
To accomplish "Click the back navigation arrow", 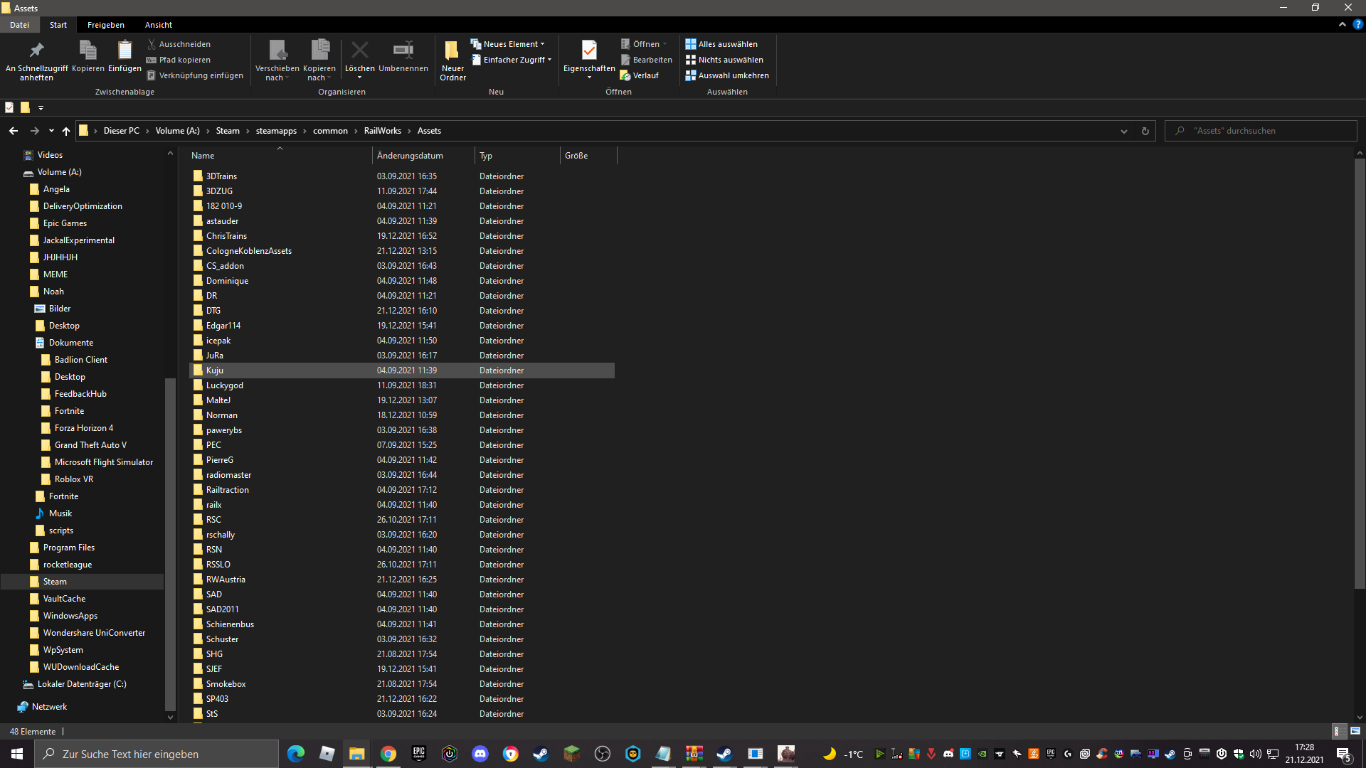I will tap(14, 131).
